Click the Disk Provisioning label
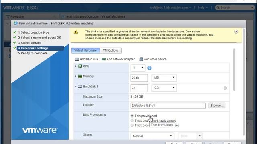257x144 pixels. pyautogui.click(x=94, y=115)
